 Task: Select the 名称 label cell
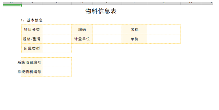134,29
